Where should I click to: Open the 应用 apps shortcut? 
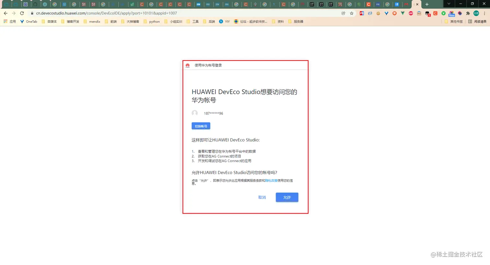click(x=9, y=21)
